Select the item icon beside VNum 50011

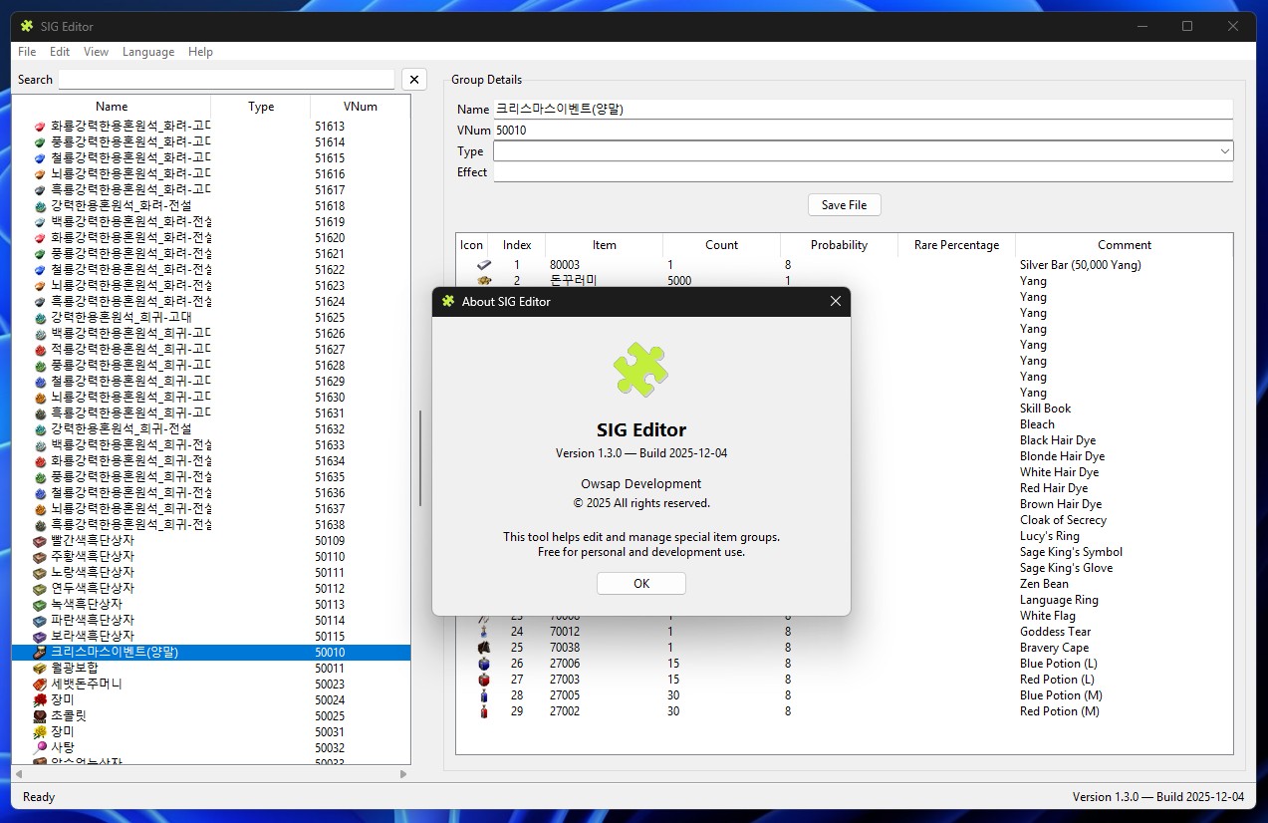(40, 669)
